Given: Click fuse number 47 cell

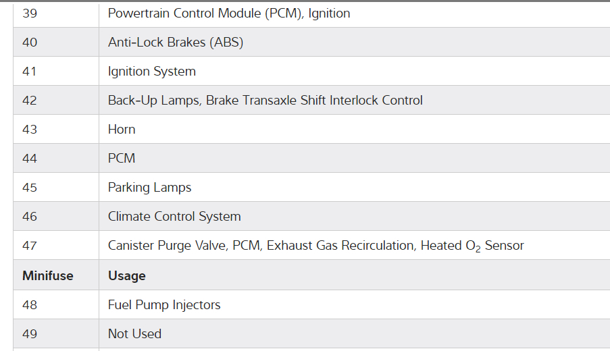Looking at the screenshot, I should click(30, 246).
